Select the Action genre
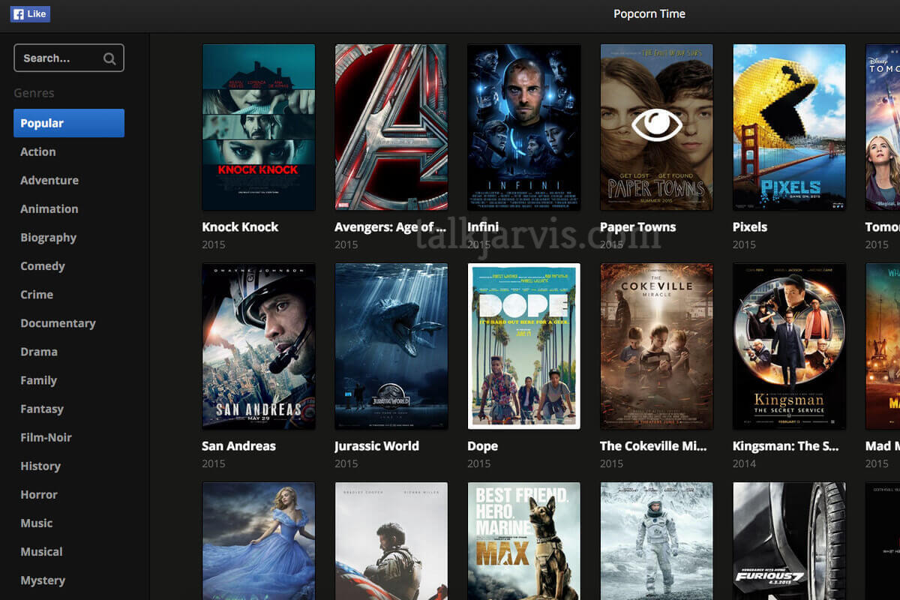The height and width of the screenshot is (600, 900). (38, 151)
